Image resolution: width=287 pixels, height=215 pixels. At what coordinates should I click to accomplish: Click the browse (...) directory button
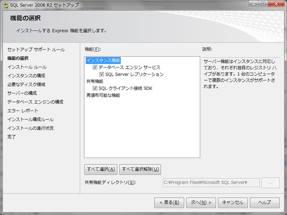(x=271, y=183)
